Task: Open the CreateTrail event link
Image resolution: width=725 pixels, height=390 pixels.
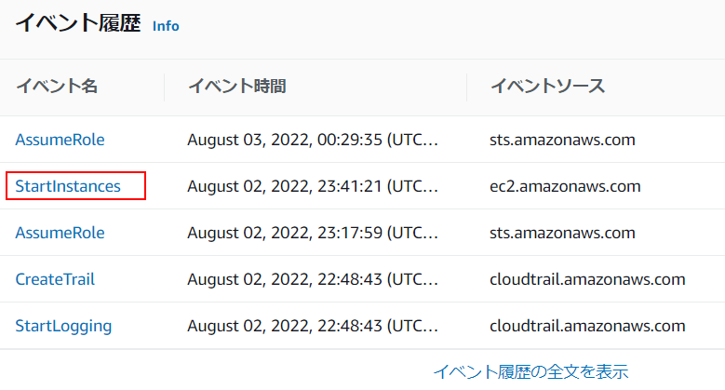Action: [55, 279]
